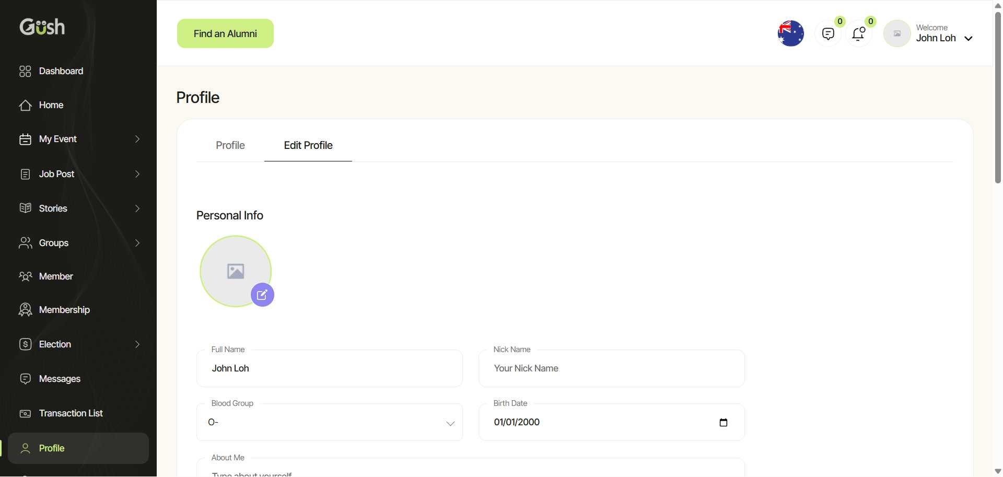Click the Find an Alumni button
1003x477 pixels.
point(225,33)
